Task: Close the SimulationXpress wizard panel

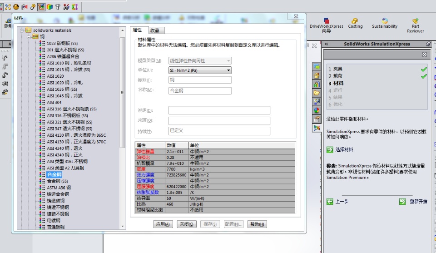Action: 424,55
